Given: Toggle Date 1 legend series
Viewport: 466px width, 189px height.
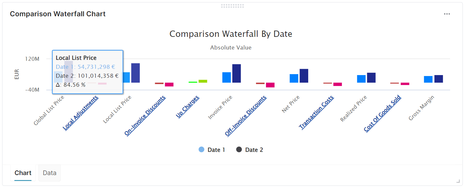Looking at the screenshot, I should click(212, 150).
